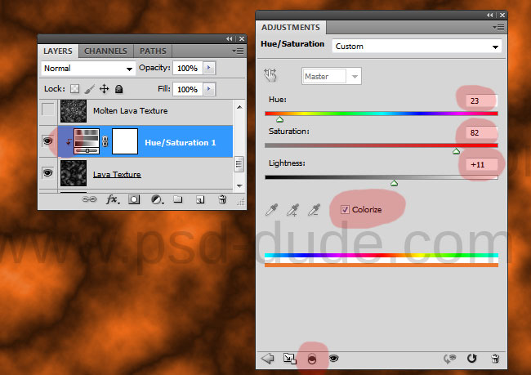The image size is (531, 375).
Task: Select the Hue/Saturation 1 layer
Action: [x=145, y=141]
